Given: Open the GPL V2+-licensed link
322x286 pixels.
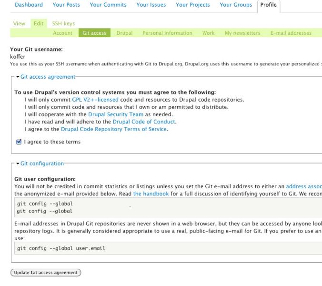Looking at the screenshot, I should [95, 100].
